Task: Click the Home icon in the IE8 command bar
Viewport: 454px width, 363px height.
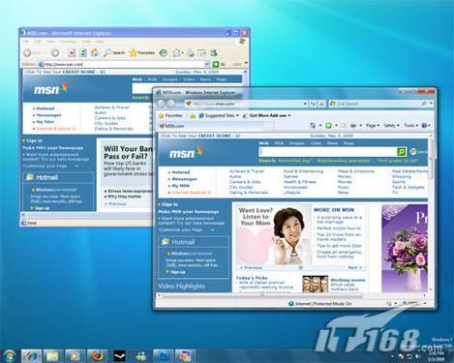Action: click(313, 125)
